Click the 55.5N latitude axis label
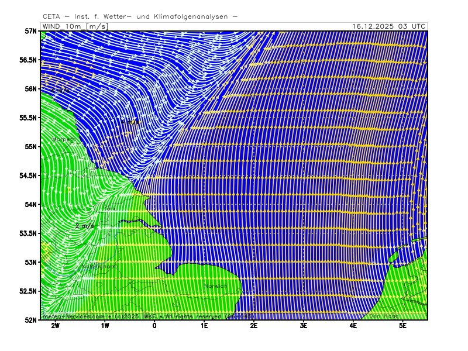The image size is (468, 351). coord(29,118)
